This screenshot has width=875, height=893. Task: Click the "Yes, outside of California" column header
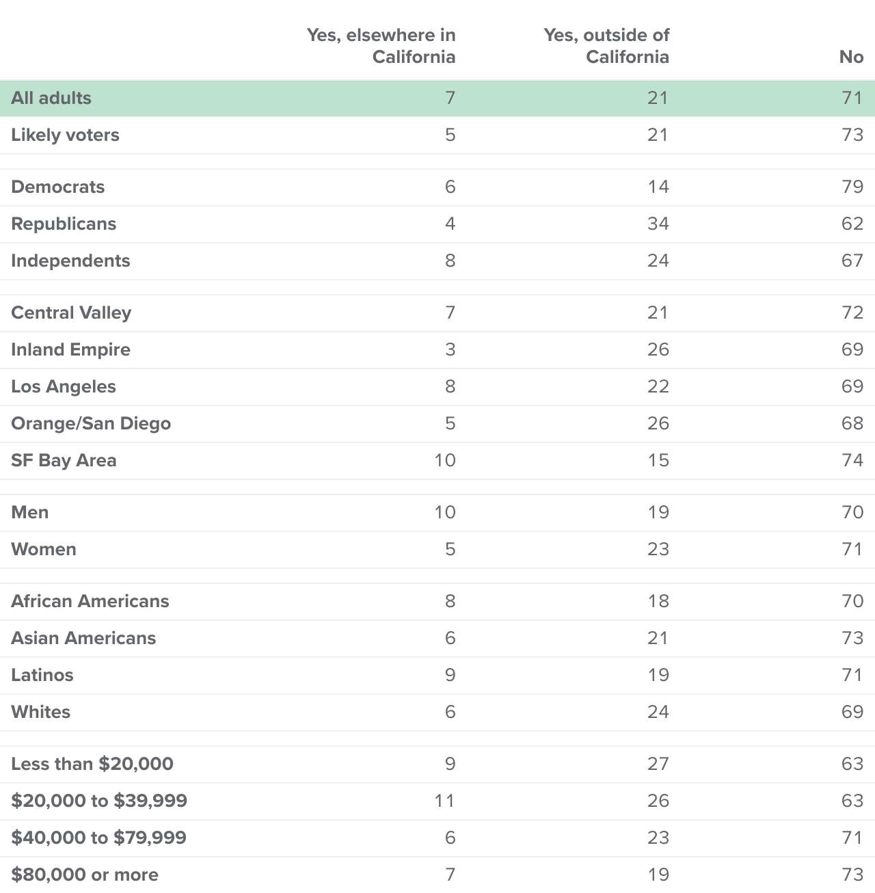[606, 46]
